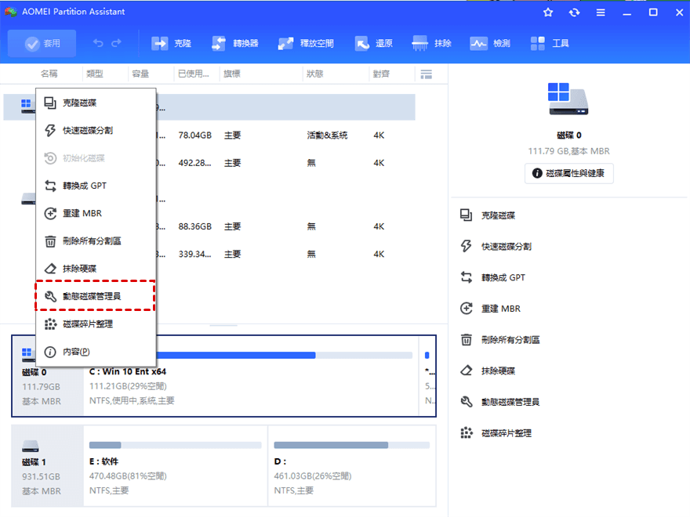
Task: Click the C: partition usage bar
Action: point(250,355)
